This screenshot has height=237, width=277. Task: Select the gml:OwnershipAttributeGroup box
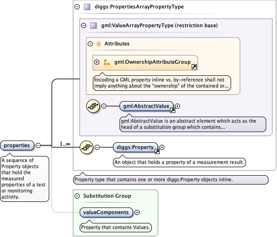tap(145, 63)
